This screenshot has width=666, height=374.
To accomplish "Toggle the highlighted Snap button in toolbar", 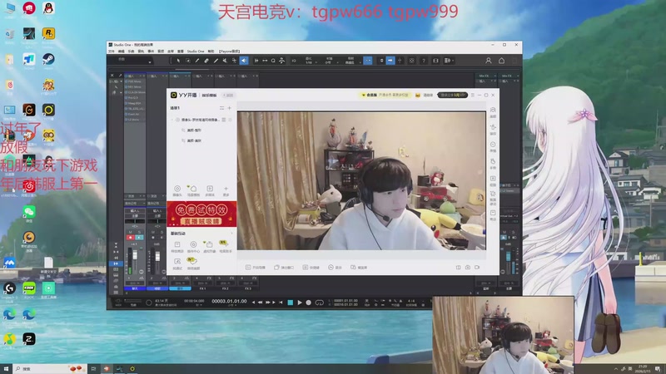I will click(368, 61).
